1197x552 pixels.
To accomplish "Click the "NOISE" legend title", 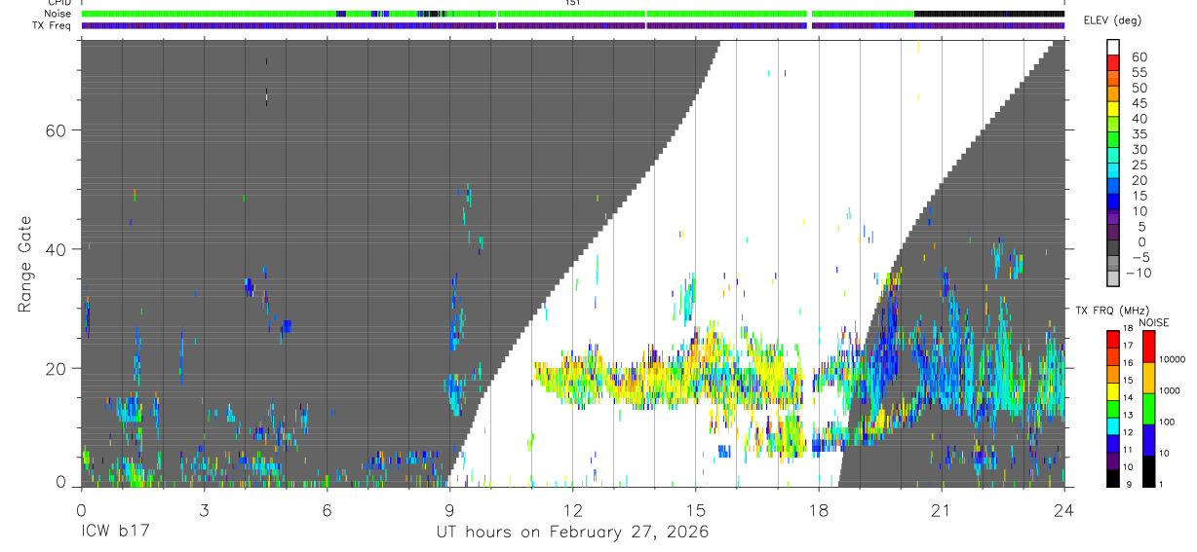I will tap(1153, 322).
